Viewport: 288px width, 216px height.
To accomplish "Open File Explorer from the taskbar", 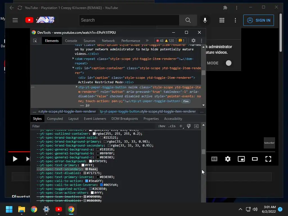I will [21, 209].
